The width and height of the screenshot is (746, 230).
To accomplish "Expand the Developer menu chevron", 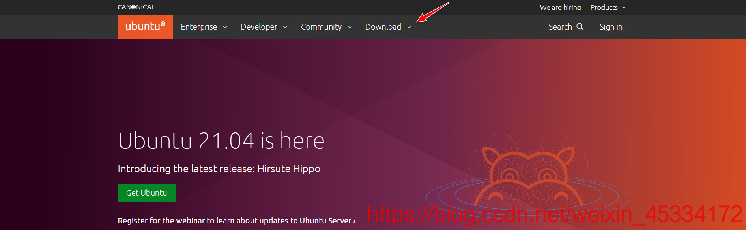I will coord(285,27).
